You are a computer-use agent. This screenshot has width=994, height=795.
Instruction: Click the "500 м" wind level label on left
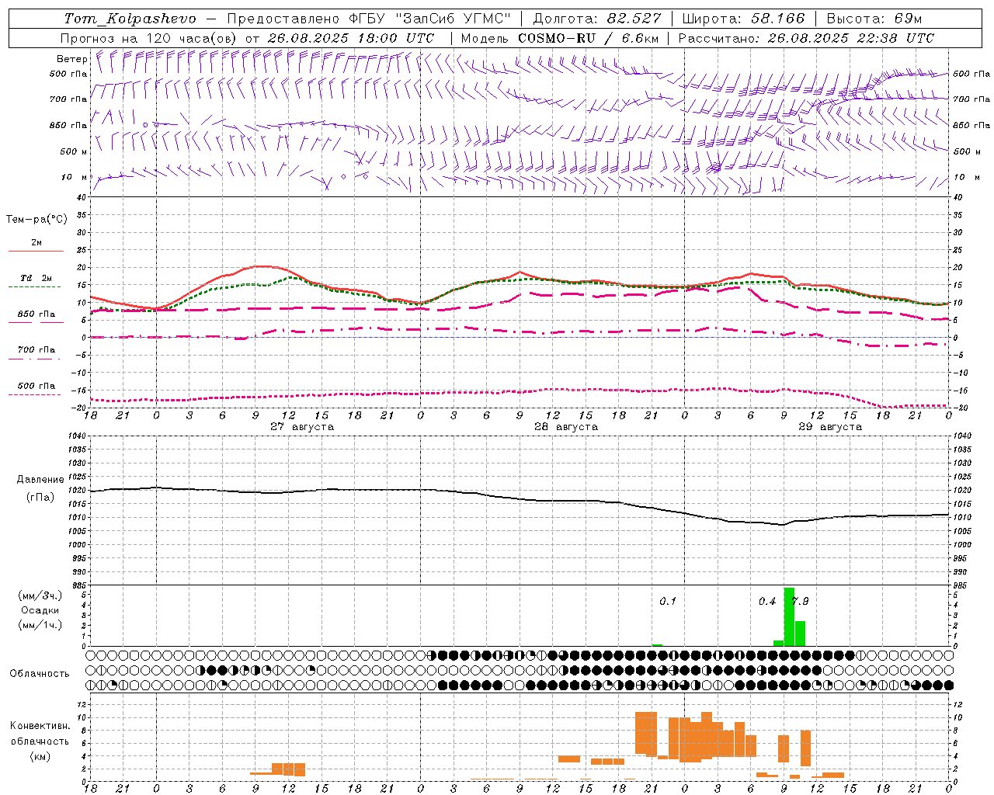75,152
